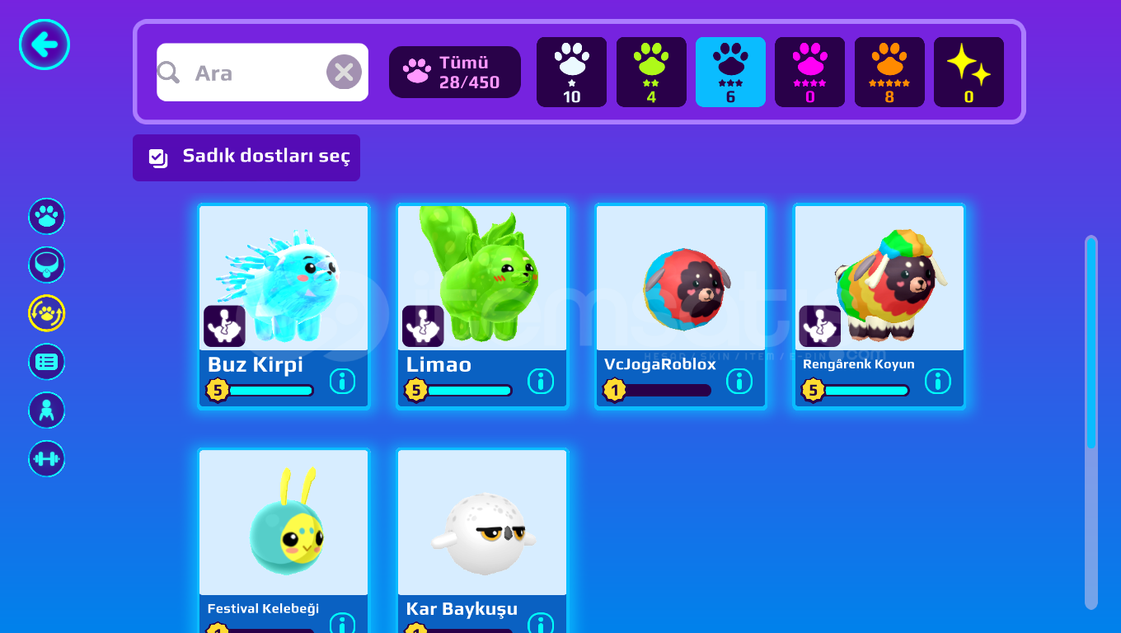
Task: Open the paw pets sidebar icon
Action: coord(47,217)
